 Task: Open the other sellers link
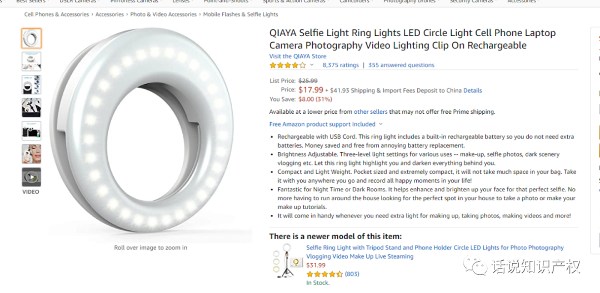[x=371, y=112]
